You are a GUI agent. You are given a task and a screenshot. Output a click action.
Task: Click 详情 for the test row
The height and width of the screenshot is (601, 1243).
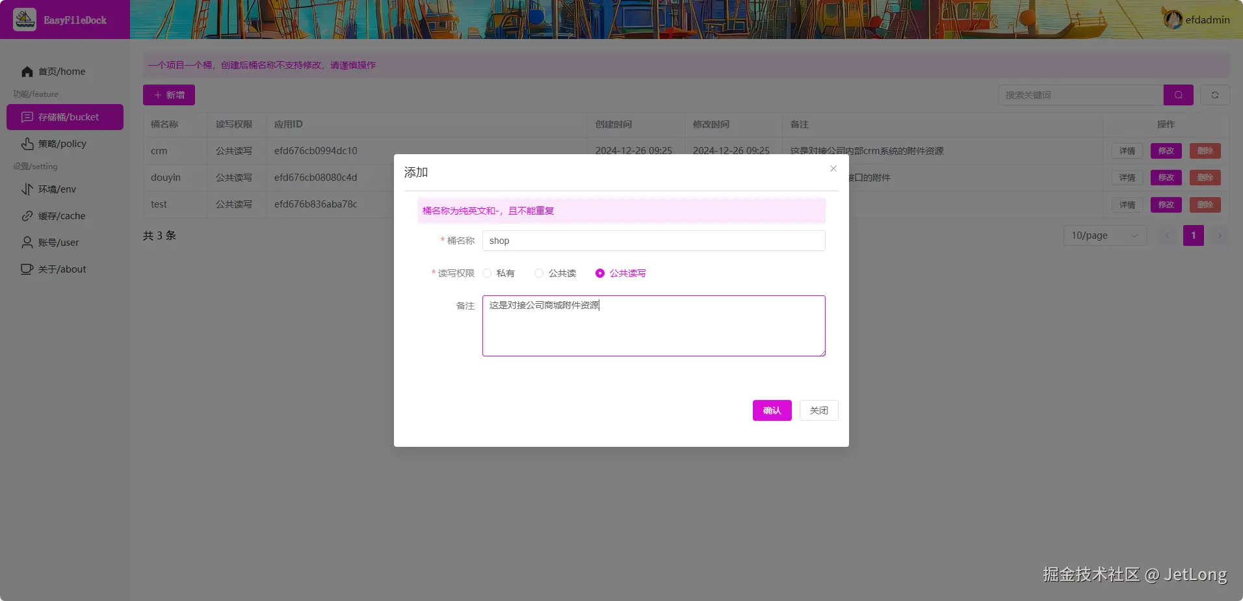1127,205
